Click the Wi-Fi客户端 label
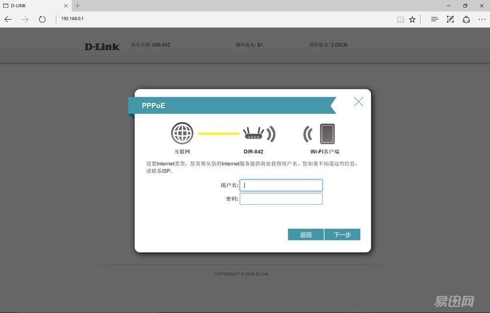 (325, 152)
